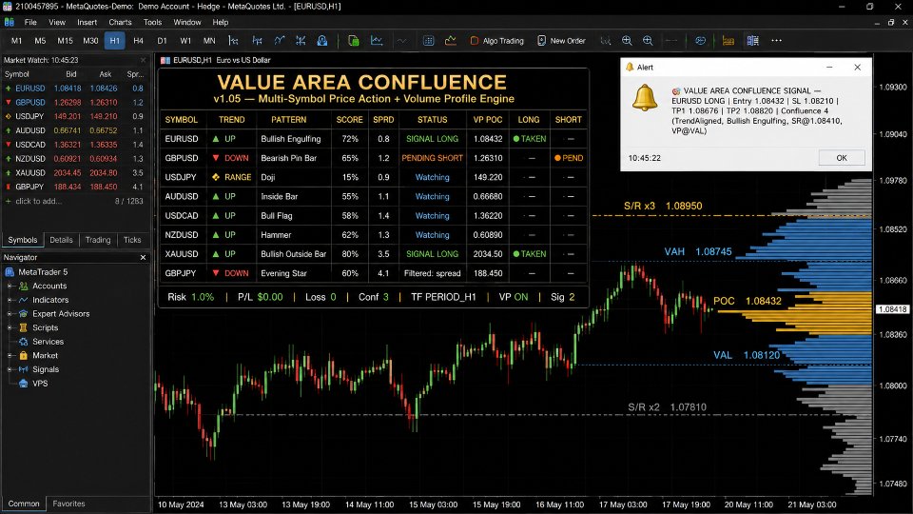Select Symbols tab in Market Watch
913x514 pixels.
pyautogui.click(x=23, y=240)
